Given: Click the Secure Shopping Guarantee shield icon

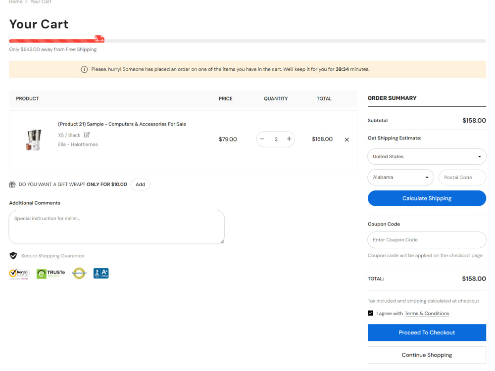Looking at the screenshot, I should [13, 256].
